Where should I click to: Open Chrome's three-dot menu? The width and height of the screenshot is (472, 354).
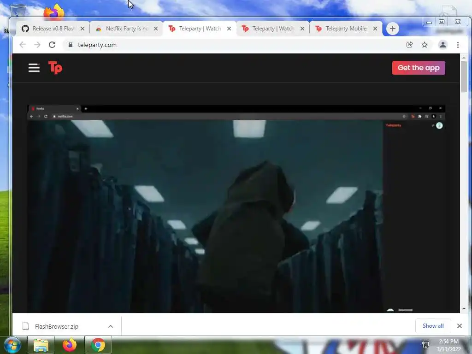(x=458, y=45)
